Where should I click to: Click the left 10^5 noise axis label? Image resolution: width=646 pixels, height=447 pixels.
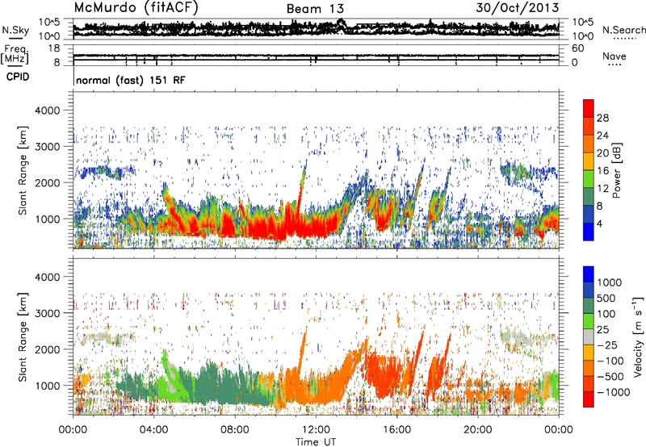coord(49,22)
